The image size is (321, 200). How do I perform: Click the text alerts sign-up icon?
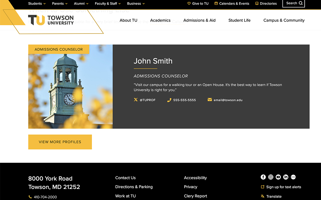[262, 187]
